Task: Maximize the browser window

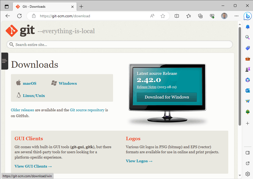Action: point(235,6)
